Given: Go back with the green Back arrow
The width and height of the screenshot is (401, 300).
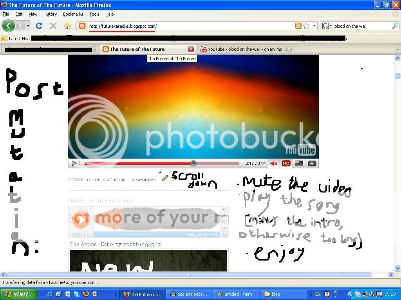Looking at the screenshot, I should pyautogui.click(x=9, y=26).
